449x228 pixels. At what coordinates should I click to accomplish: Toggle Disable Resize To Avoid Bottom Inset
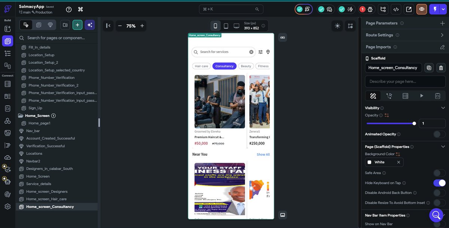[439, 203]
